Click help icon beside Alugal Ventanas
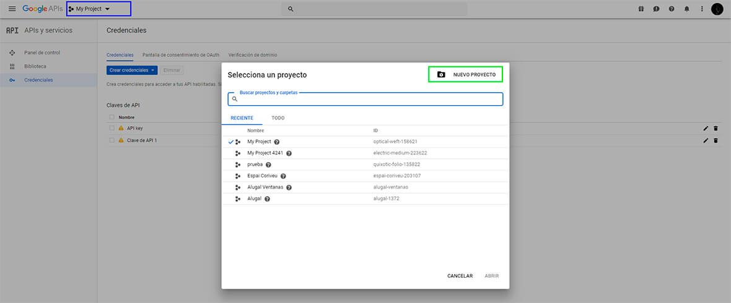 click(x=289, y=187)
